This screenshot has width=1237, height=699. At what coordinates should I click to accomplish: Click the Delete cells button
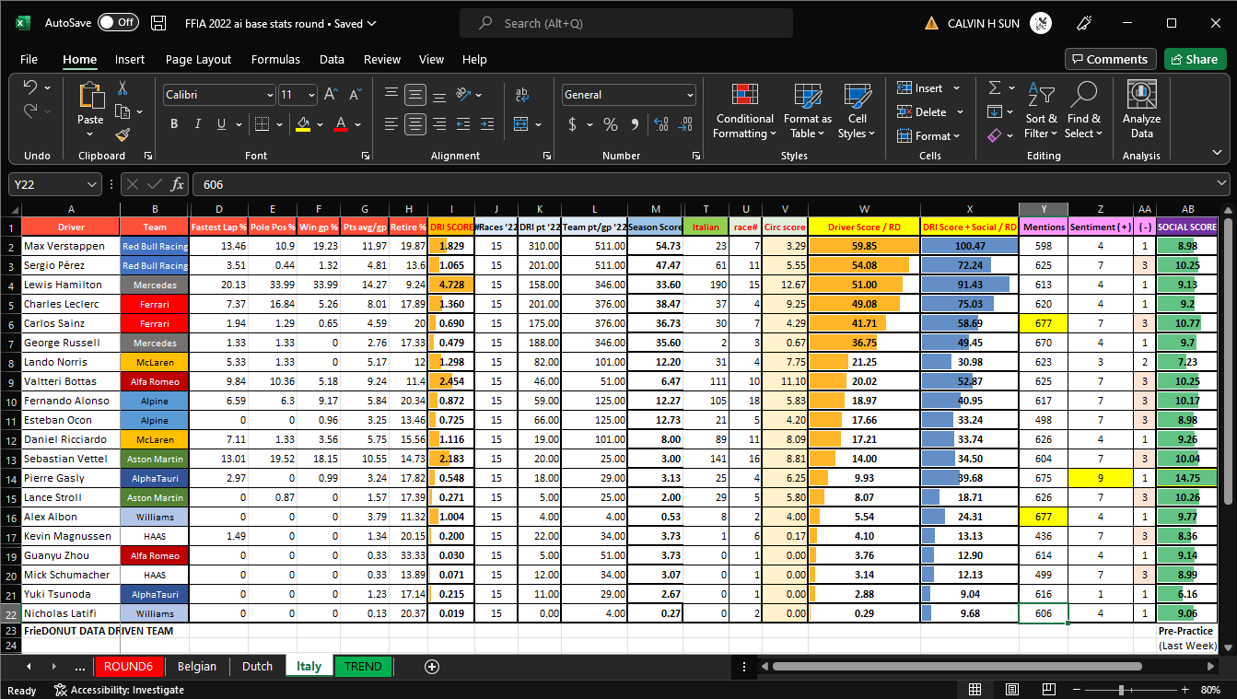922,112
